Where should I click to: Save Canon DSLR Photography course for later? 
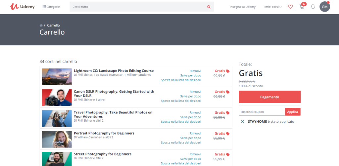[190, 96]
